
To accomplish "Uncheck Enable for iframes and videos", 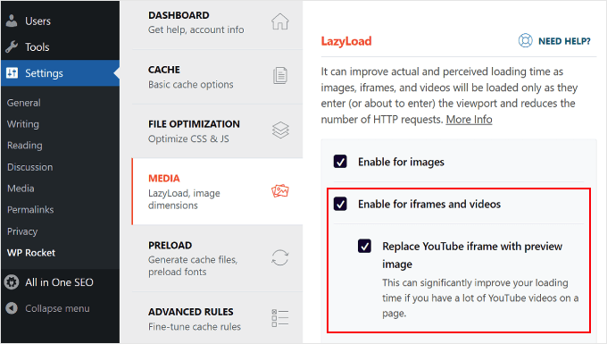I will pos(340,204).
